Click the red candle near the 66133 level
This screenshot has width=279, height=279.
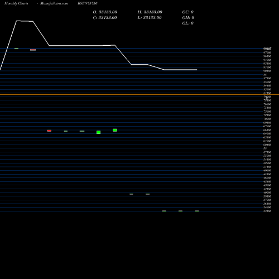coord(49,131)
